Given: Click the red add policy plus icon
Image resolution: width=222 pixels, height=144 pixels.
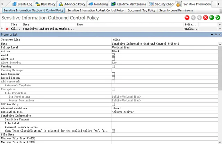Looking at the screenshot, I should click(187, 18).
